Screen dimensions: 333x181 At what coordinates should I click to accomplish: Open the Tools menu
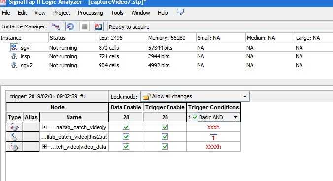pyautogui.click(x=117, y=13)
